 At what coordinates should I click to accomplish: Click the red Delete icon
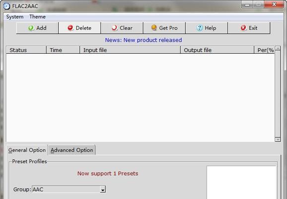click(x=71, y=28)
